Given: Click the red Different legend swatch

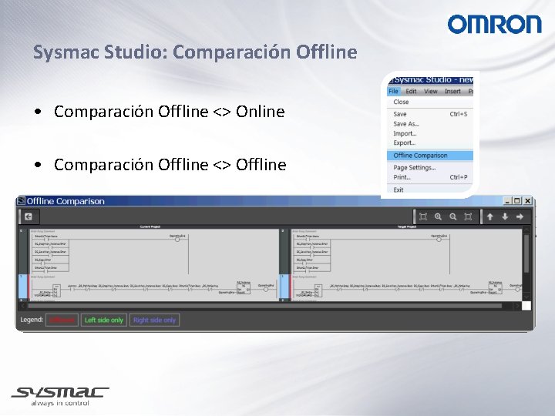Looking at the screenshot, I should pos(62,320).
